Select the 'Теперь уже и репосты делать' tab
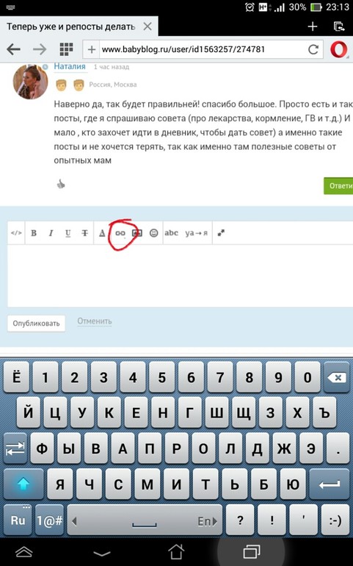The image size is (353, 566). 71,26
